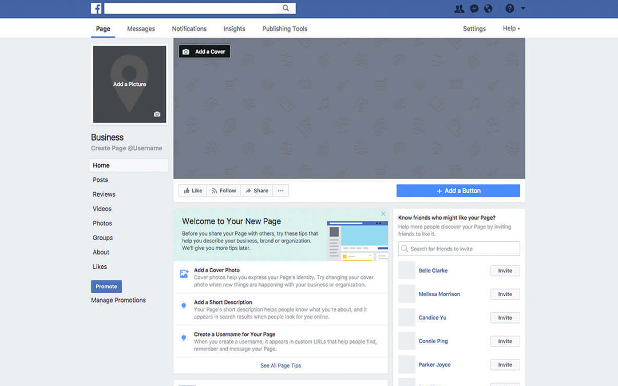This screenshot has width=618, height=386.
Task: Open the ellipsis more options menu
Action: (280, 190)
